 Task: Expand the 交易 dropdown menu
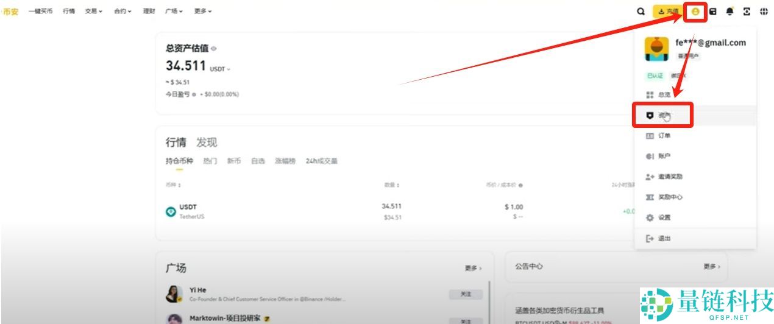(x=94, y=11)
